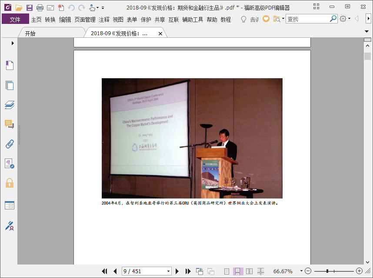Go to the first page
This screenshot has height=278, width=373.
click(x=104, y=271)
